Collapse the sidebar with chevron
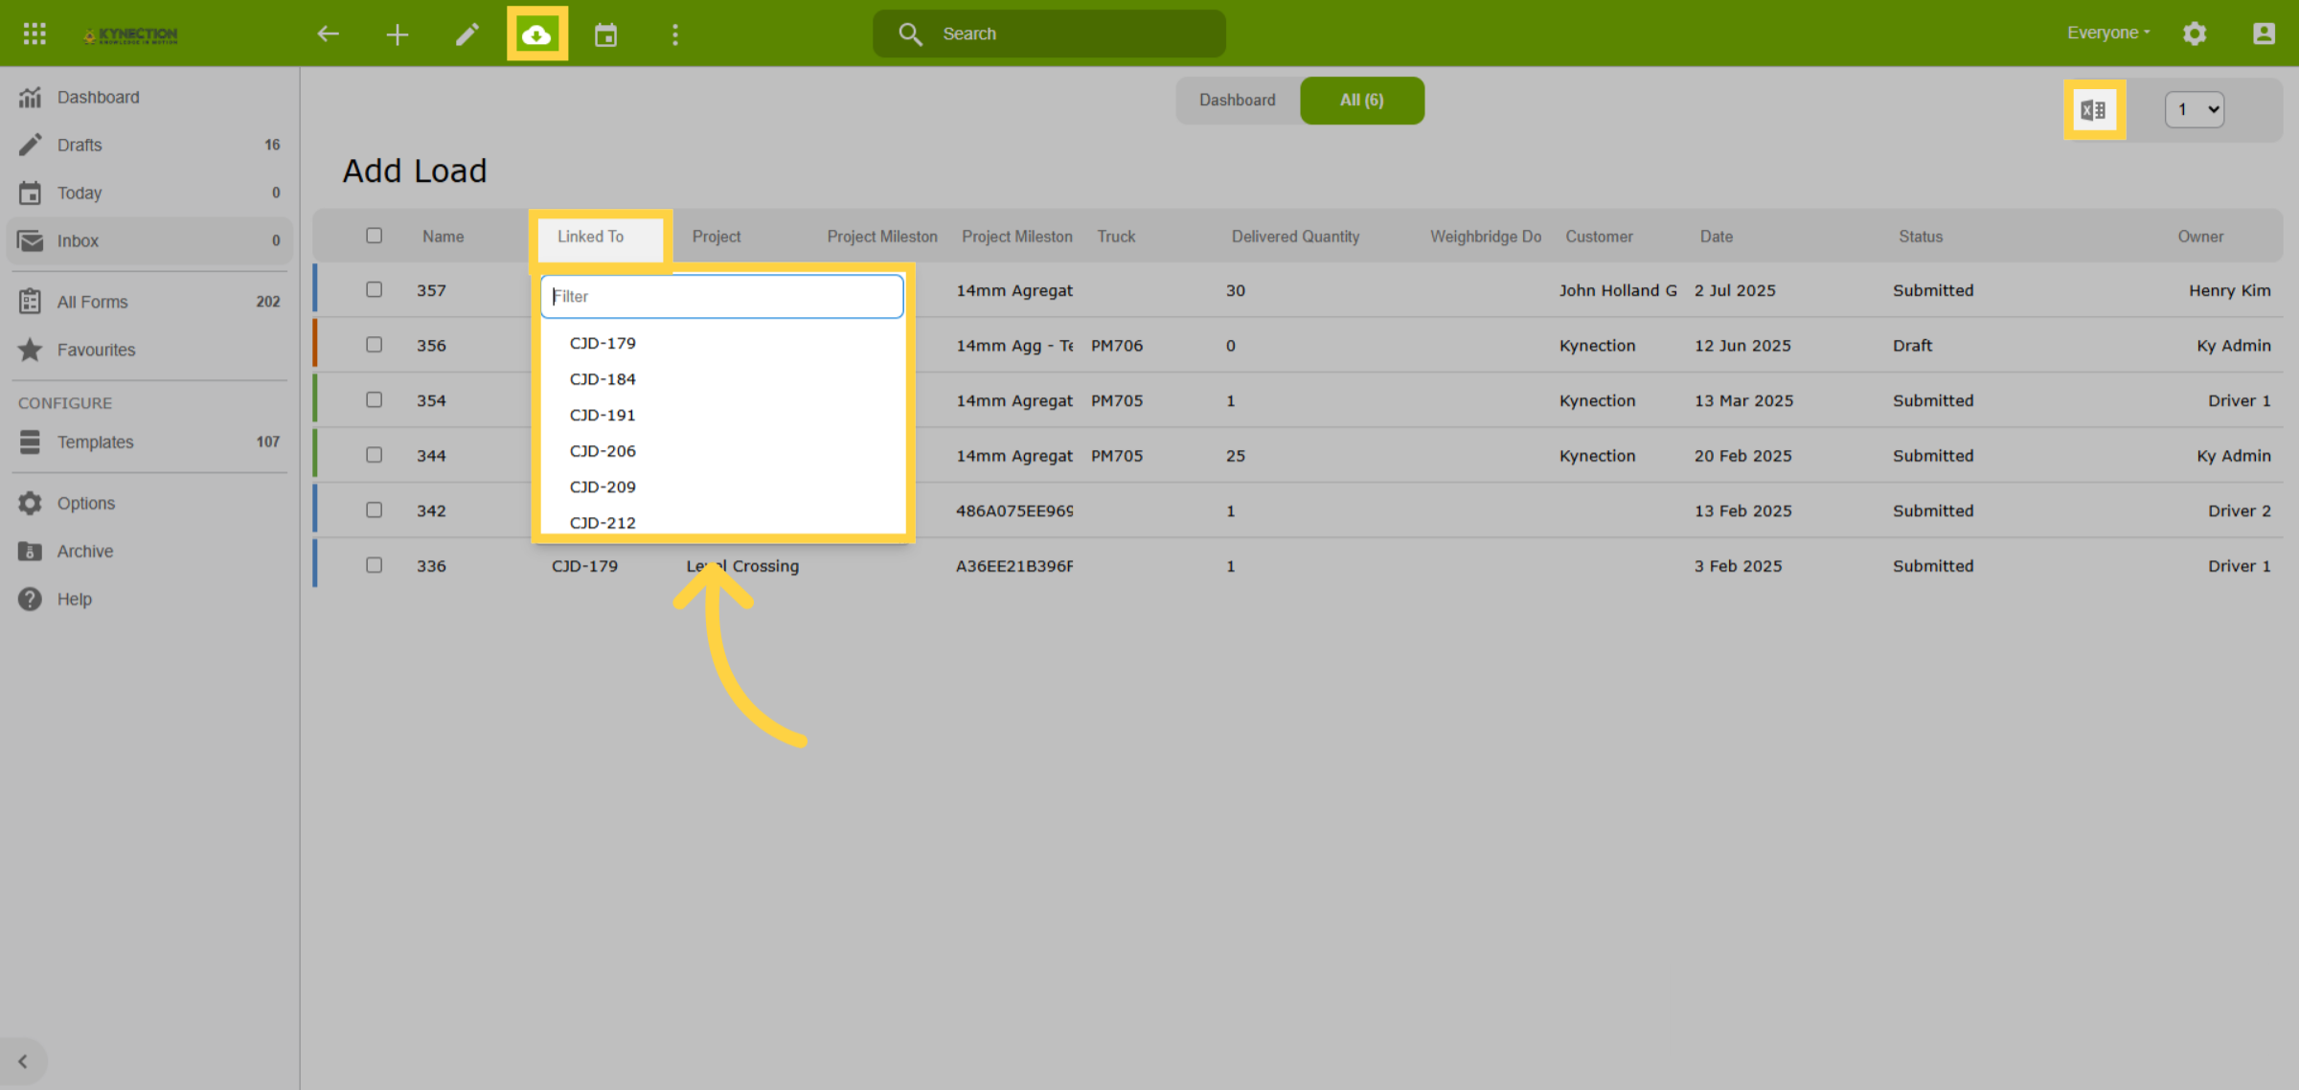This screenshot has height=1090, width=2299. pyautogui.click(x=23, y=1061)
